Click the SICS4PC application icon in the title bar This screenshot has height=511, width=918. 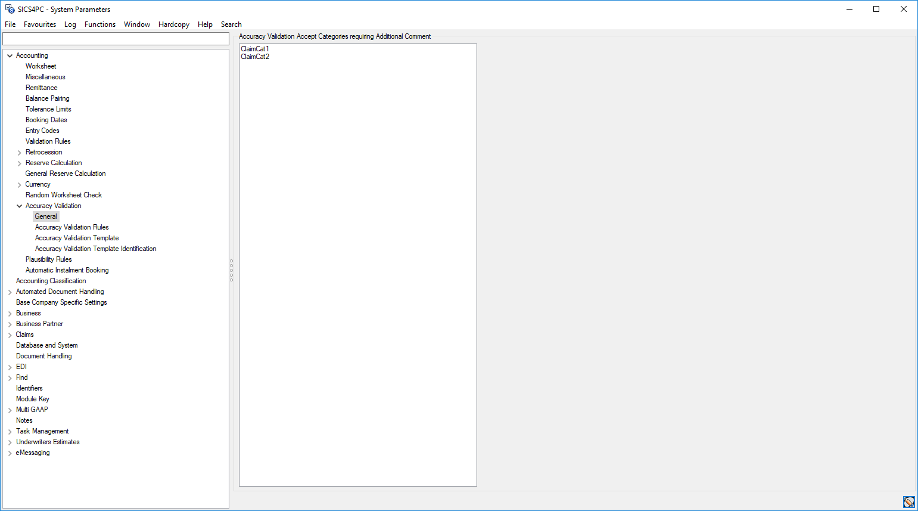(8, 9)
